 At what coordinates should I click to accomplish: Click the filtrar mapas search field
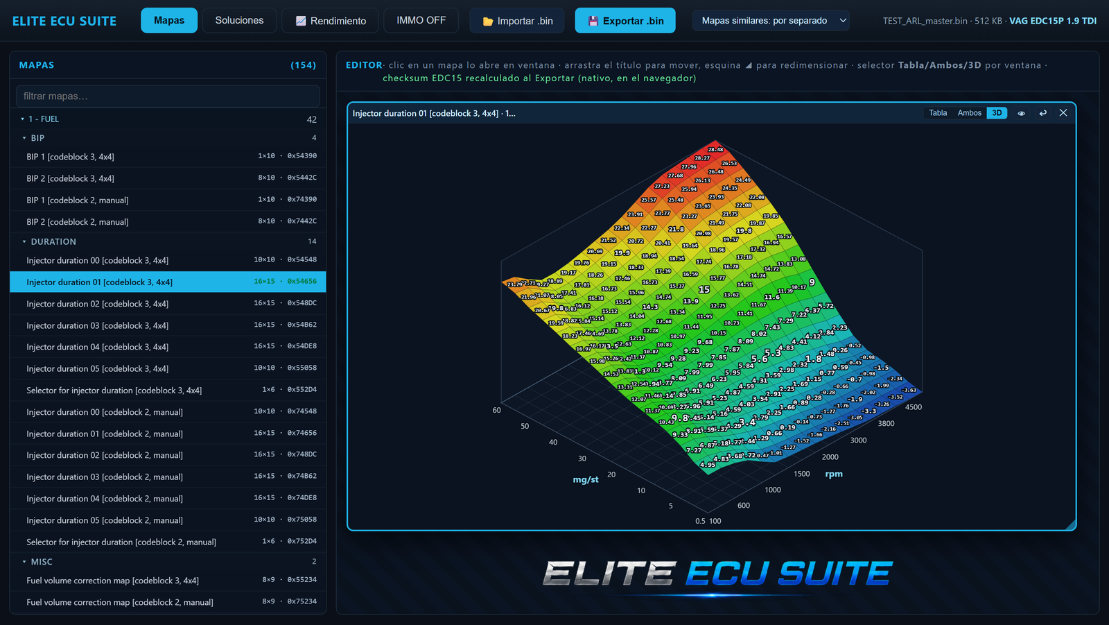(168, 96)
